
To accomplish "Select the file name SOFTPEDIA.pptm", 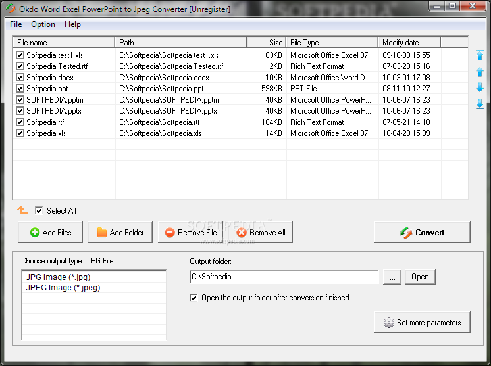I will click(55, 100).
